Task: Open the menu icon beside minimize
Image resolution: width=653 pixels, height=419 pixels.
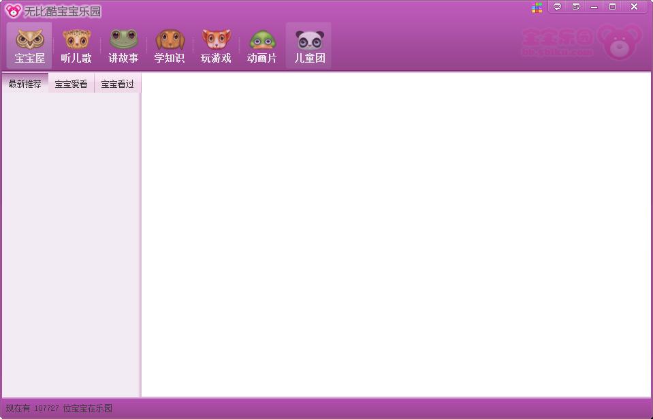Action: [x=576, y=7]
